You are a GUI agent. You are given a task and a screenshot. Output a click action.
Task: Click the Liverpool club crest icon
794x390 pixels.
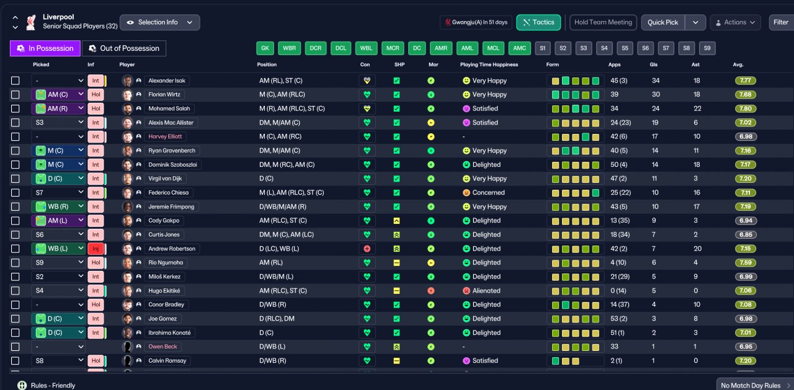point(30,22)
